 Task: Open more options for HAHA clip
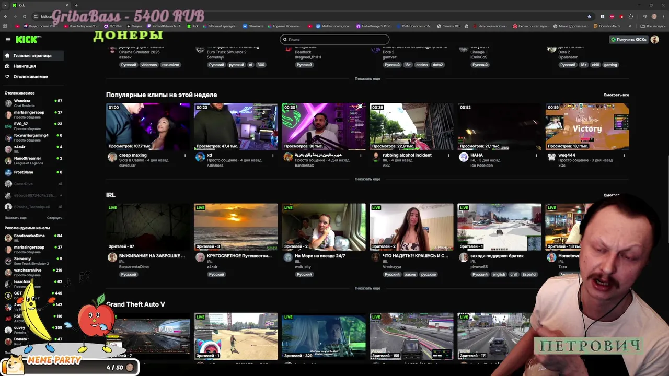(x=536, y=155)
